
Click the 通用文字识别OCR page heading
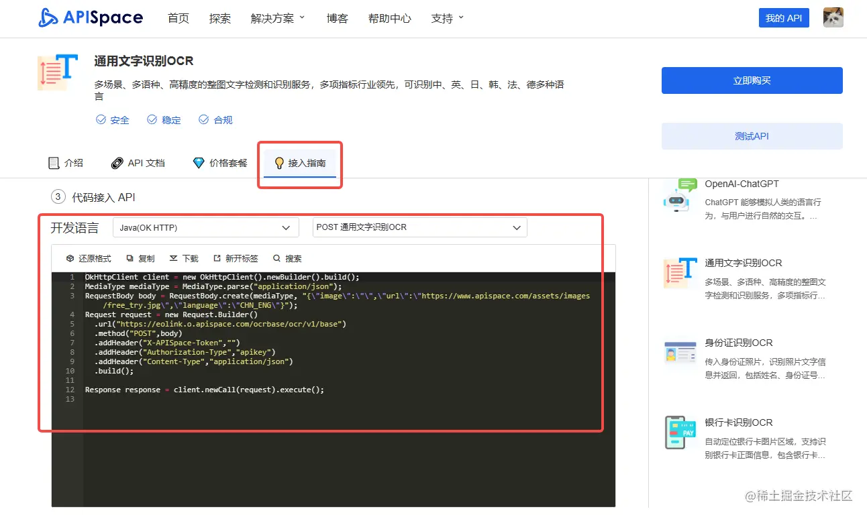[144, 61]
